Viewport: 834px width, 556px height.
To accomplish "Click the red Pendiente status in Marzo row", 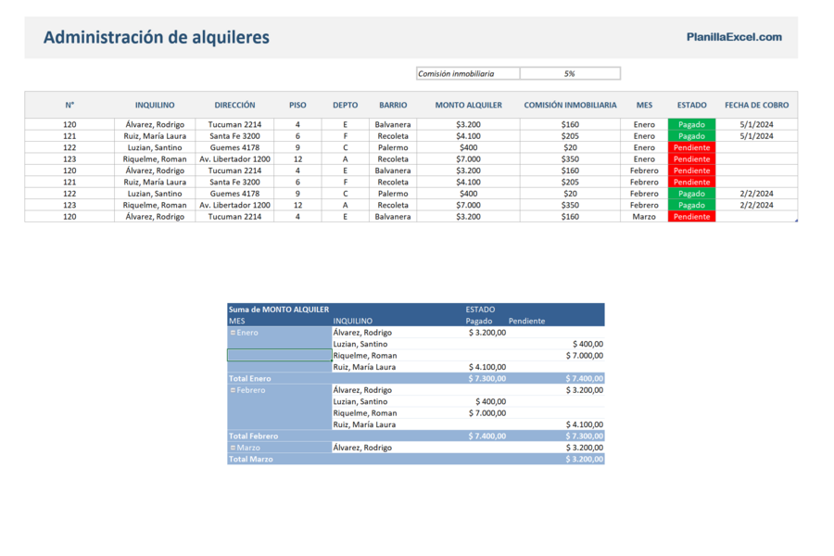I will point(691,217).
